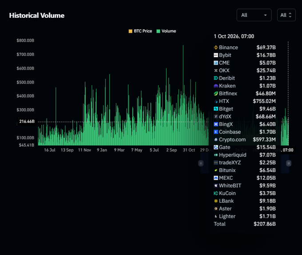This screenshot has height=255, width=302.
Task: Click the BingX exchange logo icon
Action: [216, 124]
